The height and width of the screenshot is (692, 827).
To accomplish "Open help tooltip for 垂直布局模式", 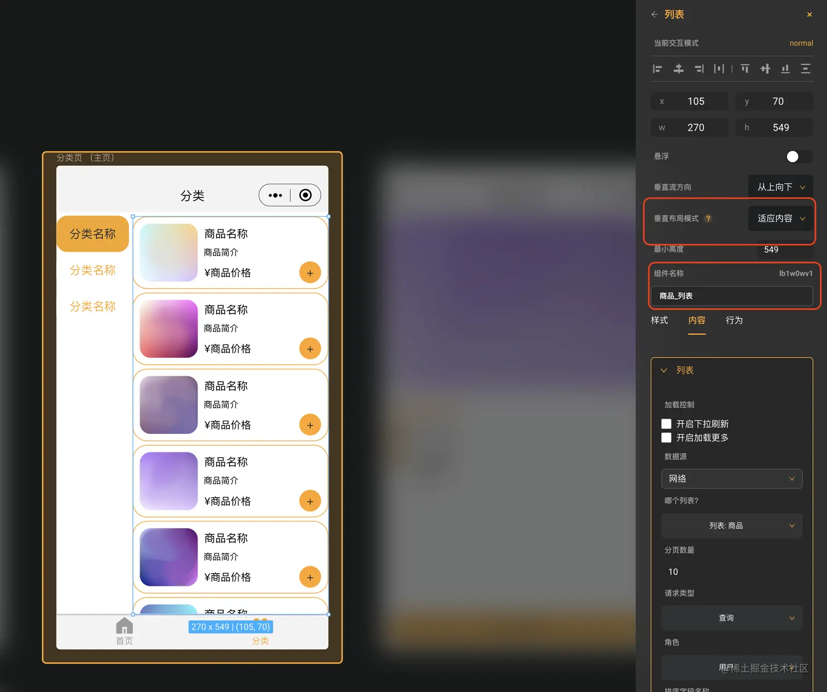I will pos(708,218).
